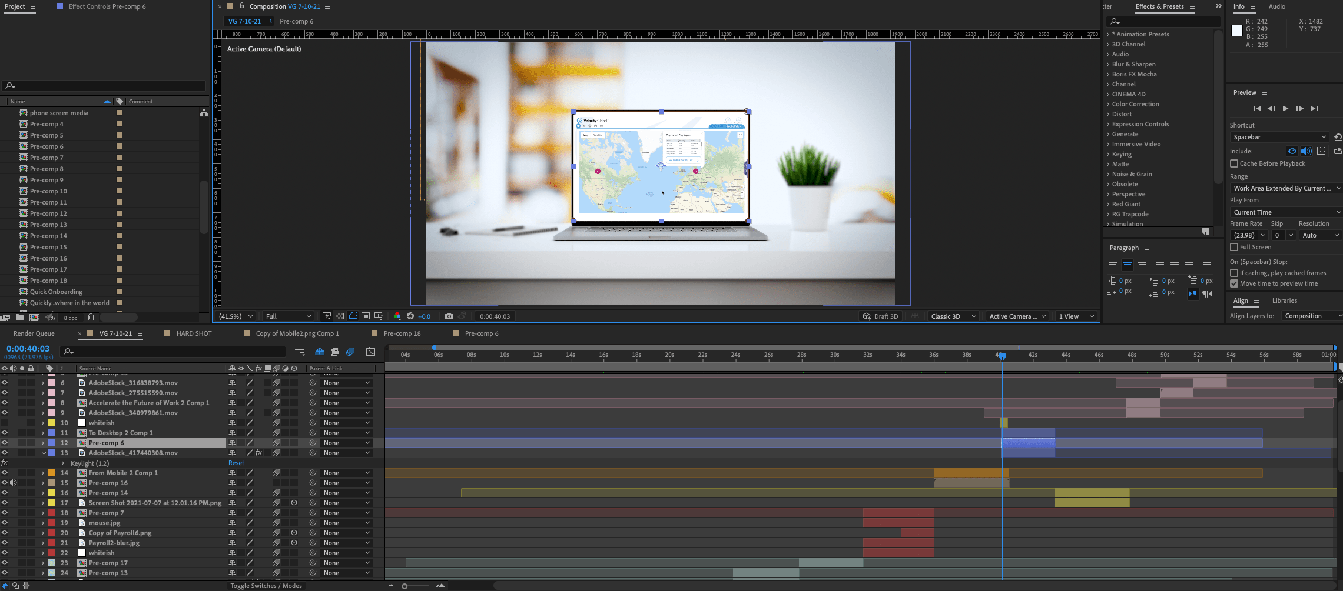The image size is (1343, 591).
Task: Align paragraph text left
Action: coord(1113,265)
